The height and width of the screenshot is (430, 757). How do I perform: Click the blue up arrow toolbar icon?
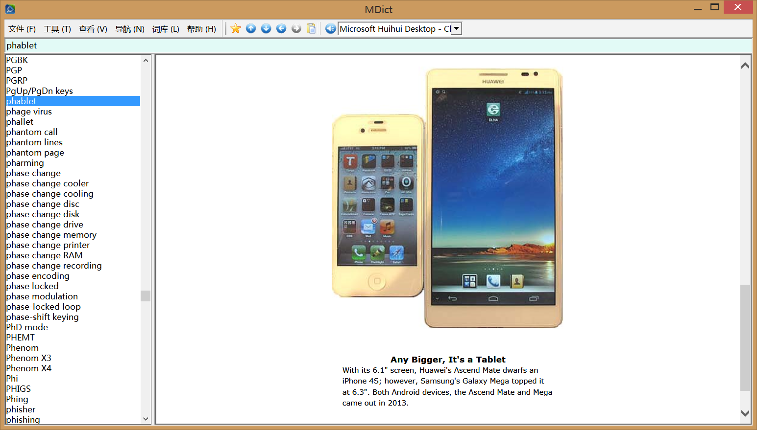click(251, 29)
